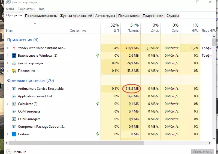Open the Автозагрузка tab
Image resolution: width=218 pixels, height=154 pixels.
pos(105,16)
